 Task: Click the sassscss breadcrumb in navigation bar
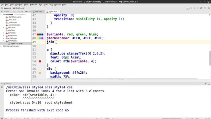(x=6, y=8)
